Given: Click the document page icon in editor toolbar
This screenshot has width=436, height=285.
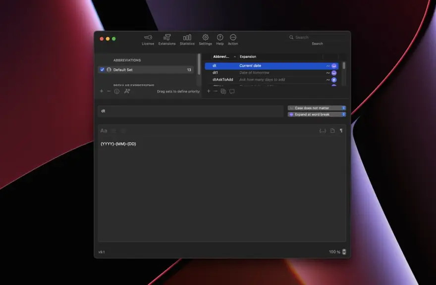Looking at the screenshot, I should pyautogui.click(x=332, y=131).
